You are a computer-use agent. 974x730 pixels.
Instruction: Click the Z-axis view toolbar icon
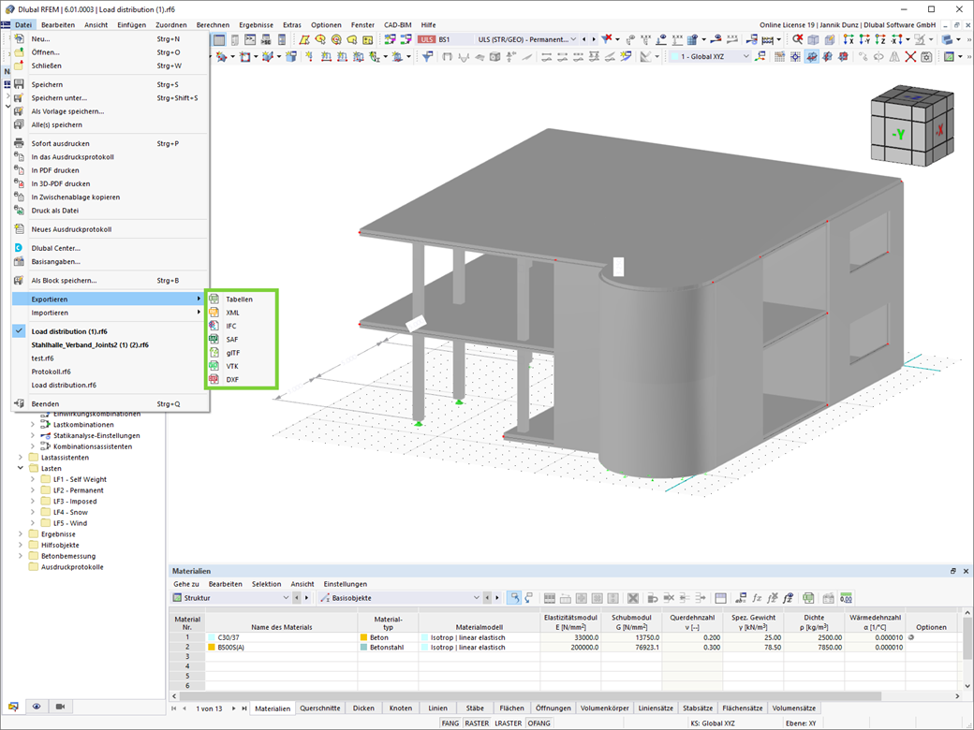pyautogui.click(x=880, y=39)
